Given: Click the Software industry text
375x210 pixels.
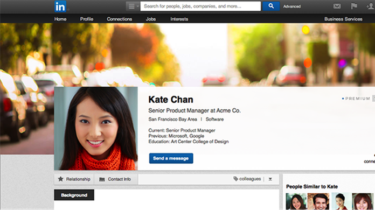Looking at the screenshot, I should point(214,119).
